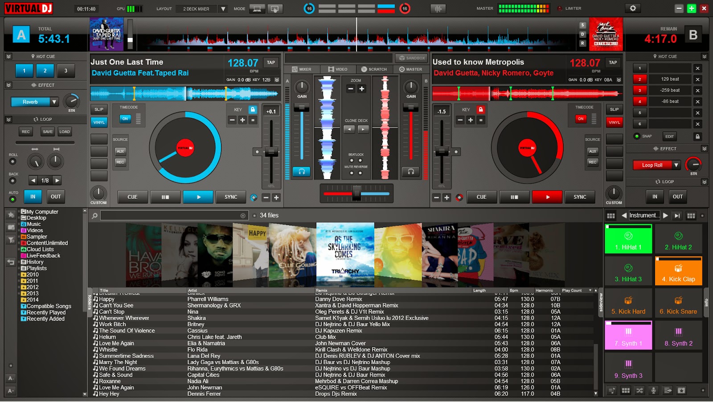Screen dimensions: 713x402
Task: Toggle the VINYL mode on deck A
Action: (x=99, y=122)
